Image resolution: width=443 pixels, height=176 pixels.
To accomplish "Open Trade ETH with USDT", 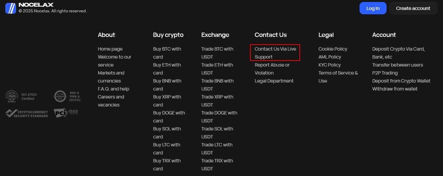I will pyautogui.click(x=217, y=69).
